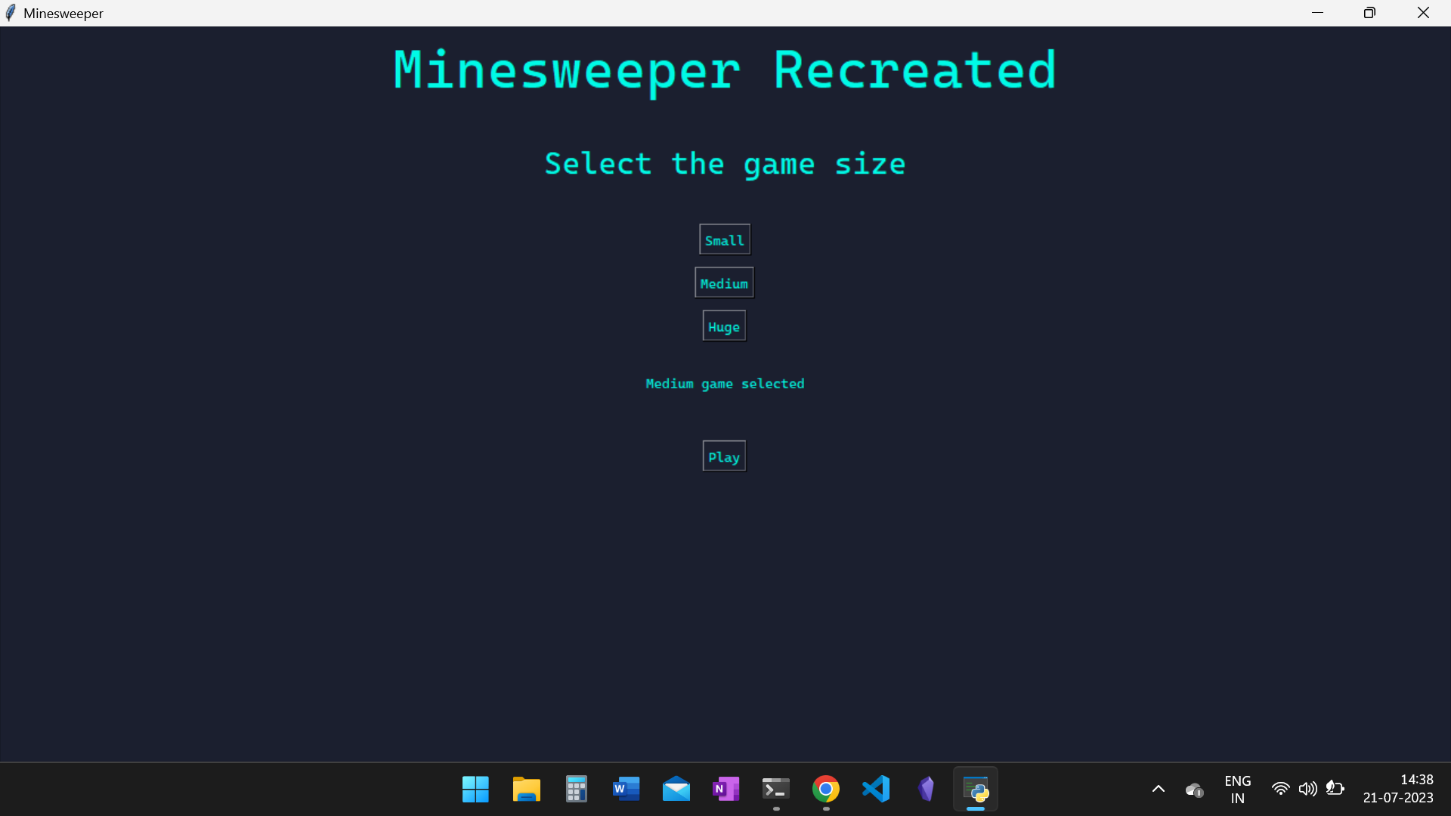The height and width of the screenshot is (816, 1451).
Task: Select the Medium game size
Action: tap(723, 282)
